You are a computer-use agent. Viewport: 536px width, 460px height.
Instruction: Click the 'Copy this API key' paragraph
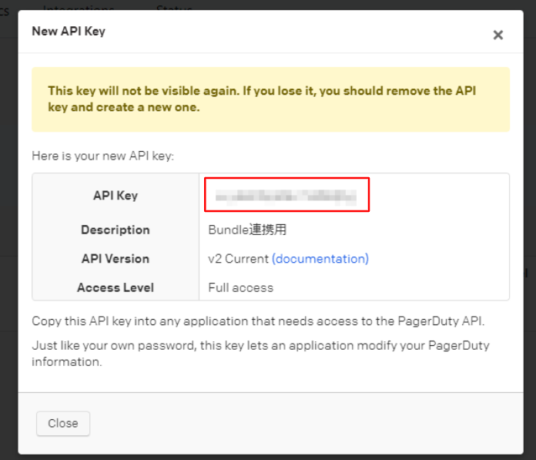(x=258, y=321)
